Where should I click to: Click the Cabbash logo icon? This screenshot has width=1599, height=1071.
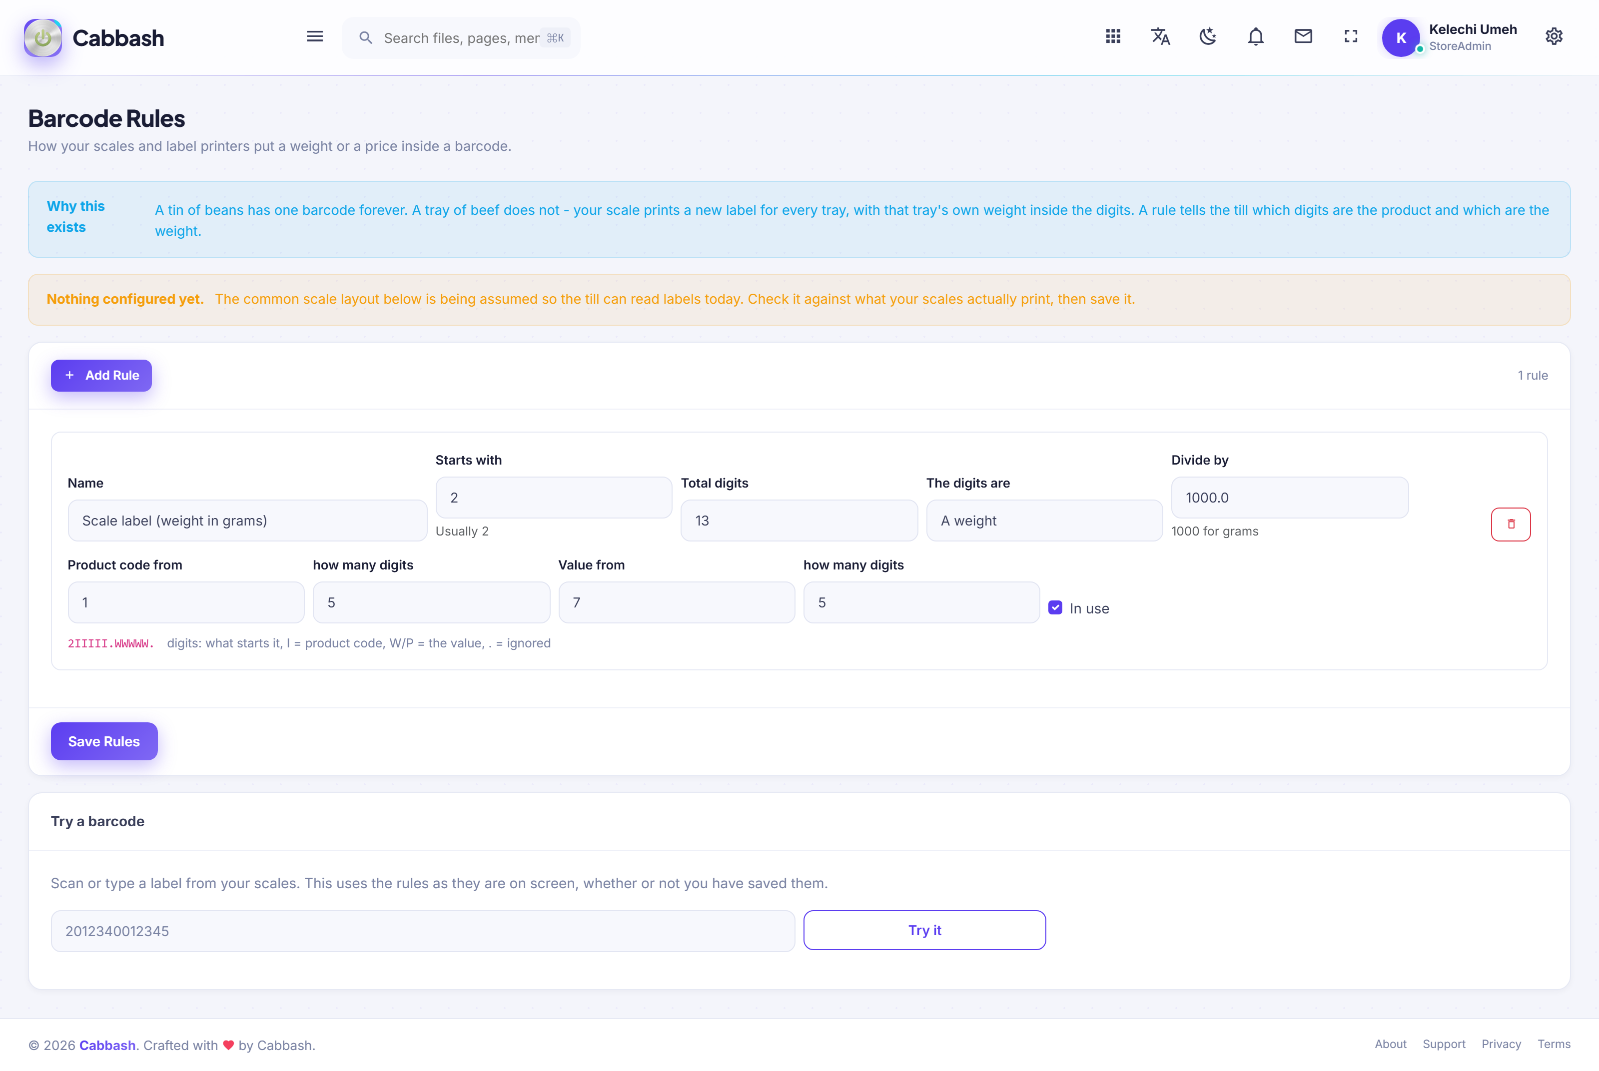click(x=43, y=37)
